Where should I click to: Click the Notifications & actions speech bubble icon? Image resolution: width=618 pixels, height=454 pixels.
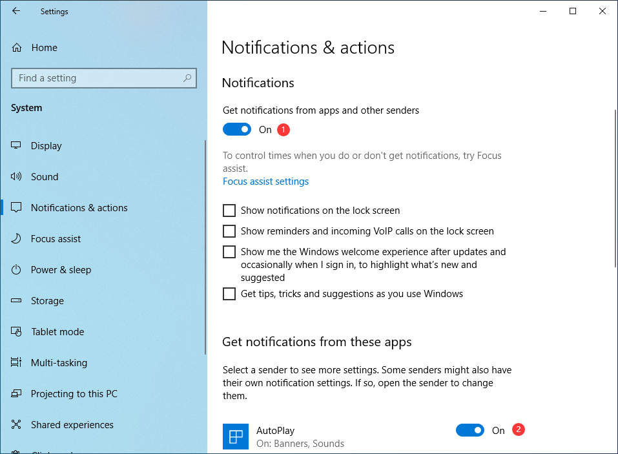15,207
